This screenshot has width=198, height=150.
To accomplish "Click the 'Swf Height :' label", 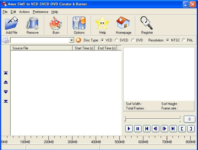I will 170,104.
